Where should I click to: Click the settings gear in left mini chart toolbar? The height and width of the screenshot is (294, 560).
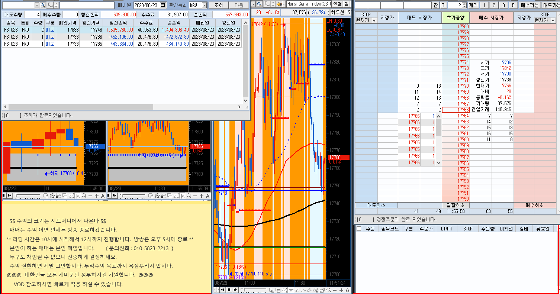click(x=52, y=196)
